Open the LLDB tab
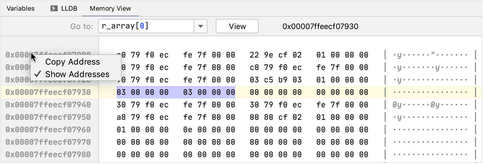Screen dimensions: 483x164 pyautogui.click(x=69, y=8)
